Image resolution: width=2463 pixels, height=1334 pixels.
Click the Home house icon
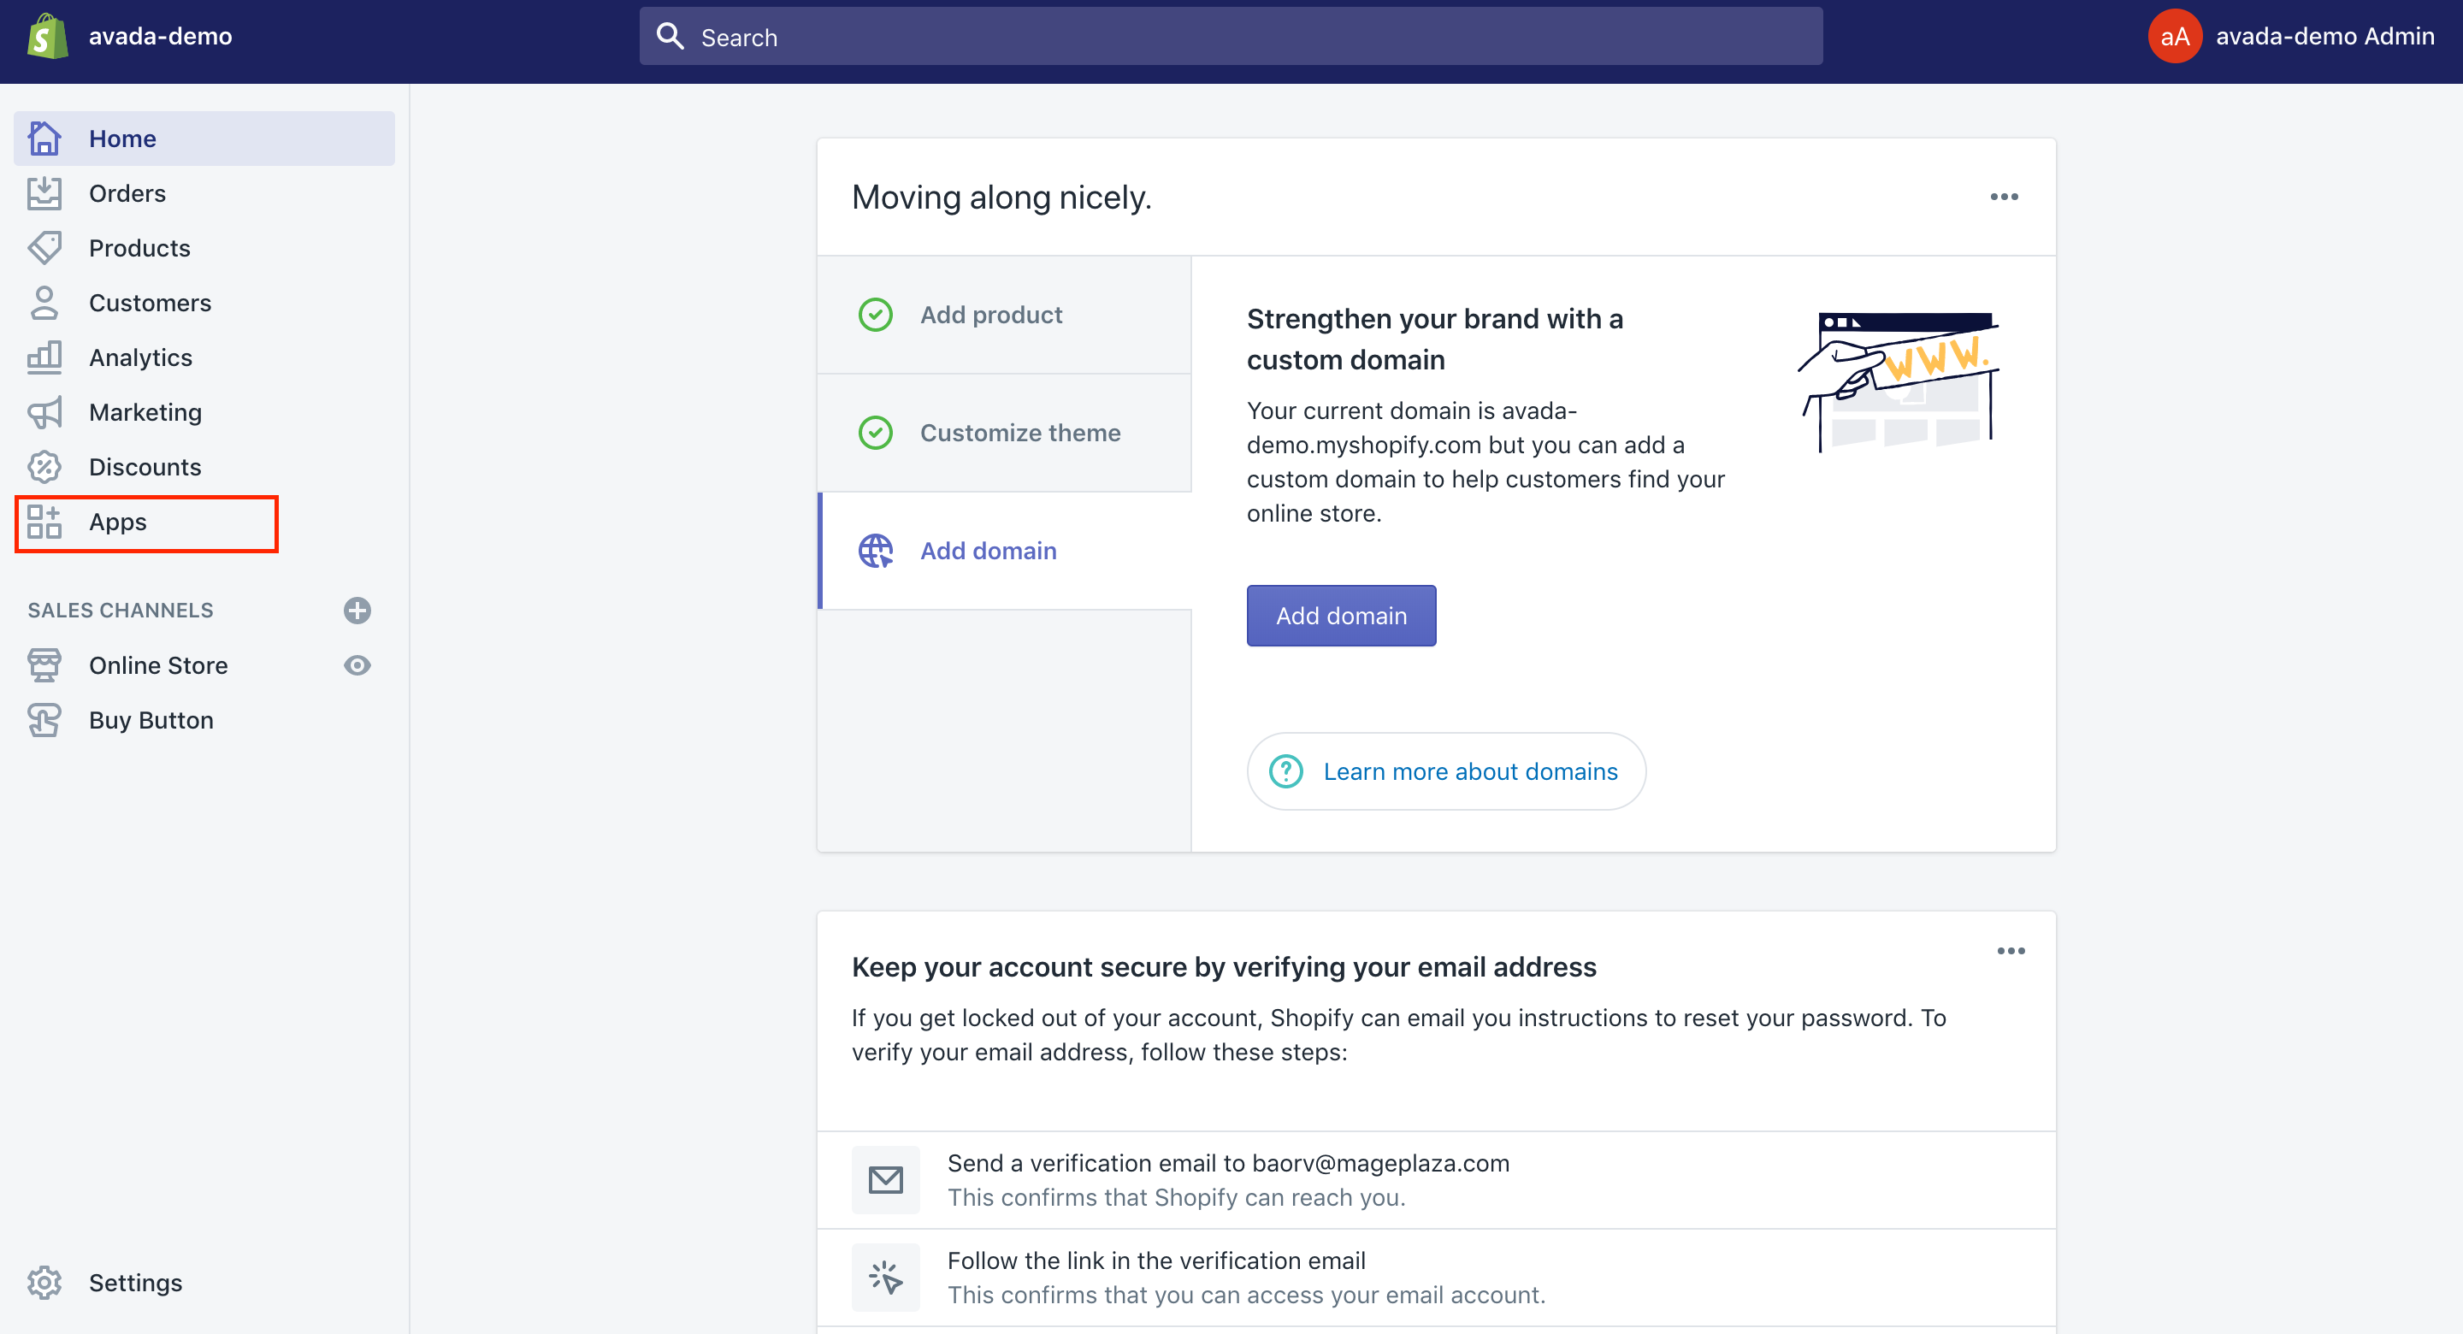[44, 139]
